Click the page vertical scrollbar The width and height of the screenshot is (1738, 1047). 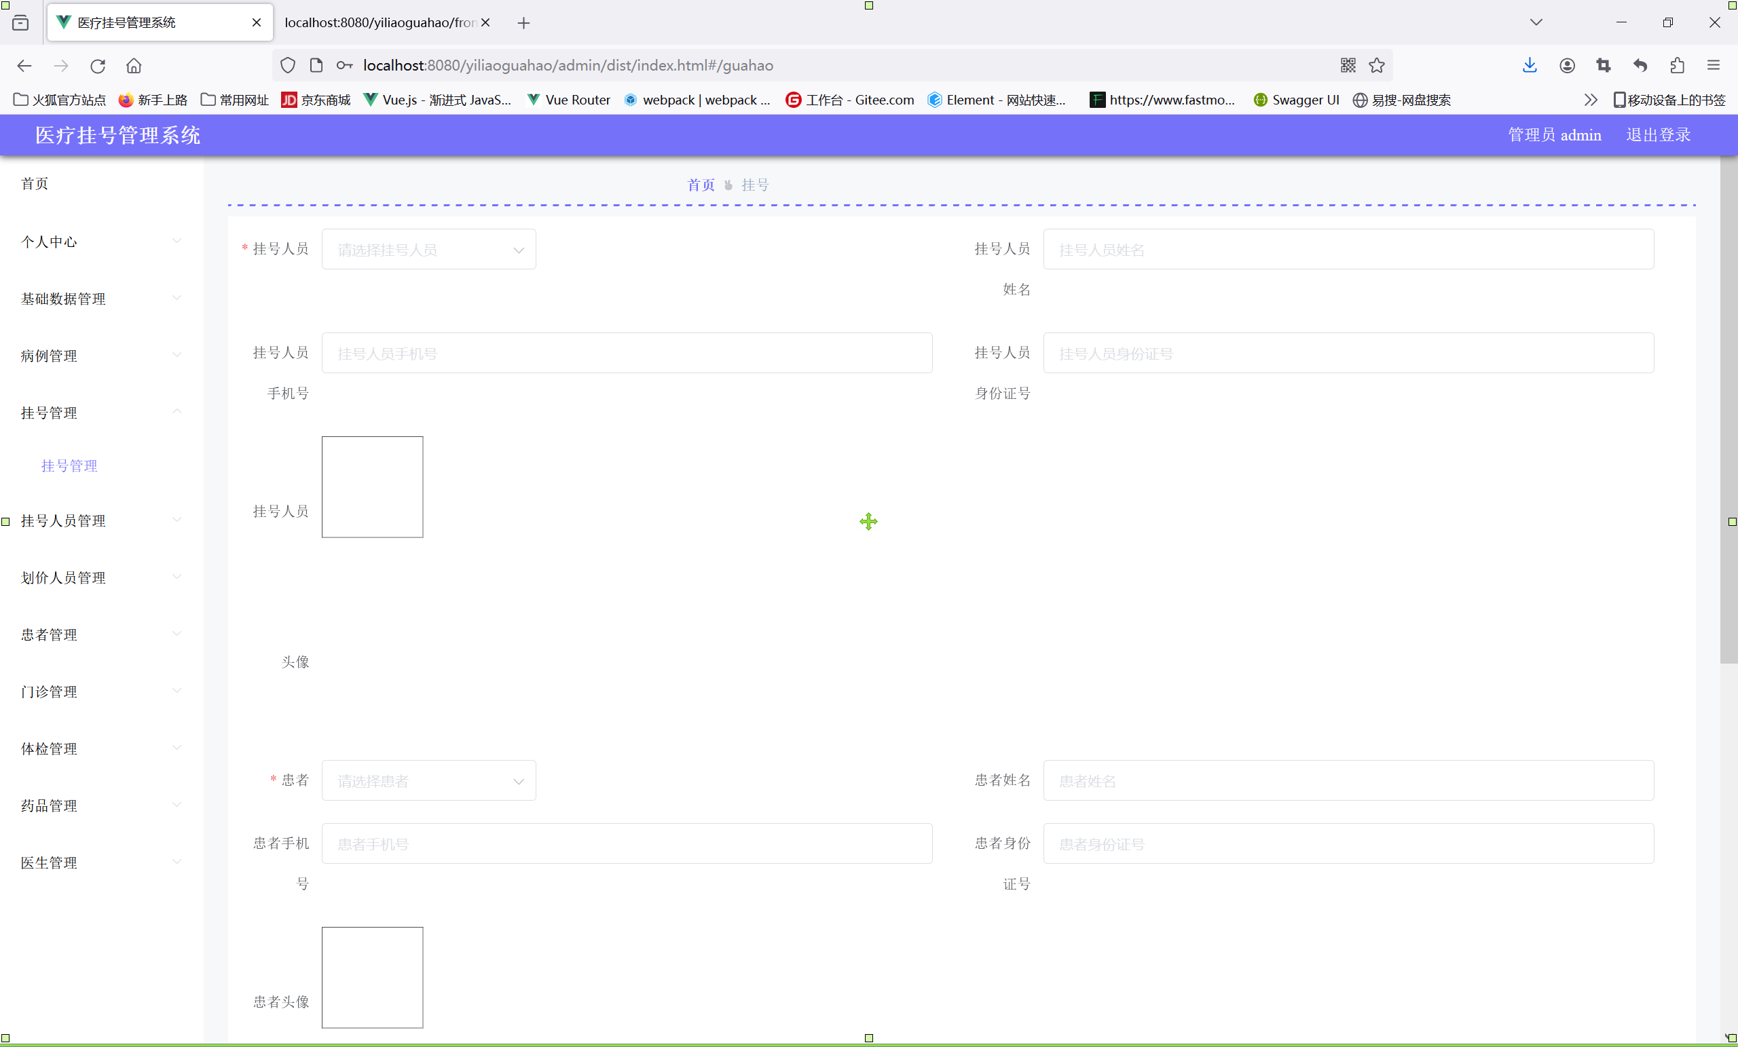[1728, 409]
